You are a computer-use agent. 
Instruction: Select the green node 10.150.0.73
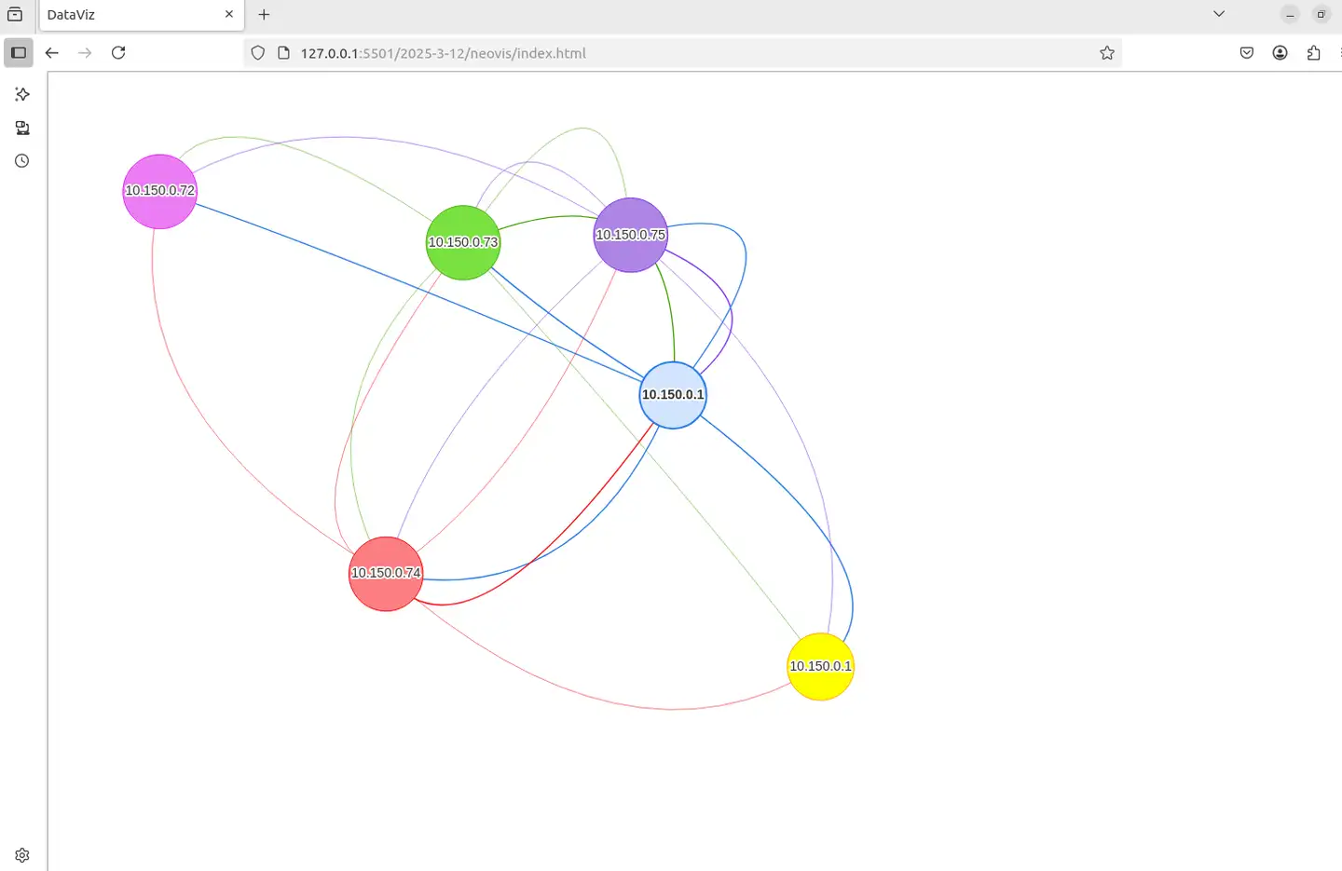tap(463, 242)
